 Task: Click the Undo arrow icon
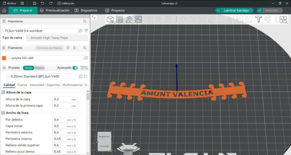[42, 3]
